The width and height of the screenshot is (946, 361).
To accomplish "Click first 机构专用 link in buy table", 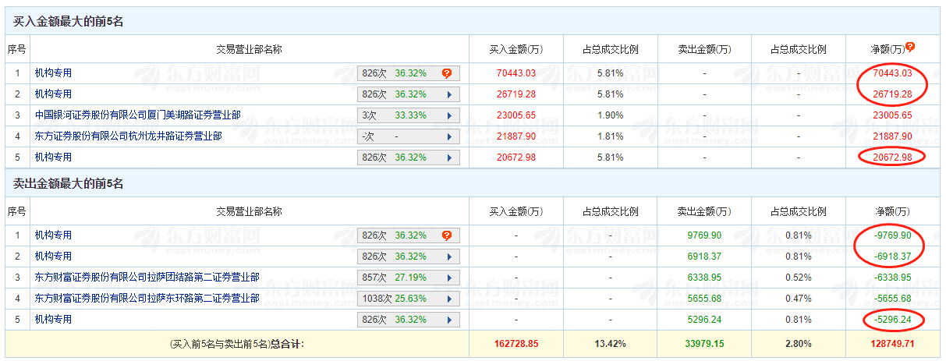I will click(x=53, y=73).
